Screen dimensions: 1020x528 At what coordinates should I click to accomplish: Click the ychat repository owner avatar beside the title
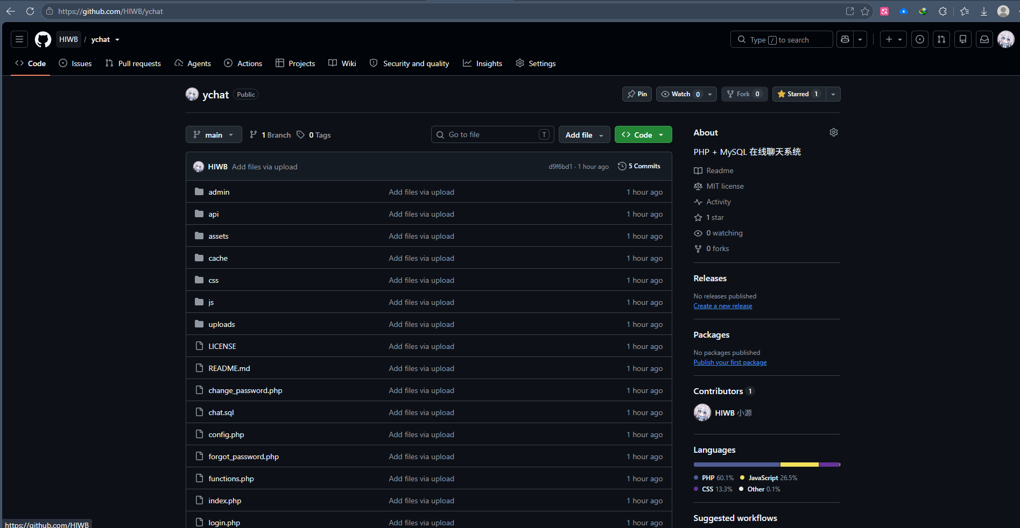192,94
